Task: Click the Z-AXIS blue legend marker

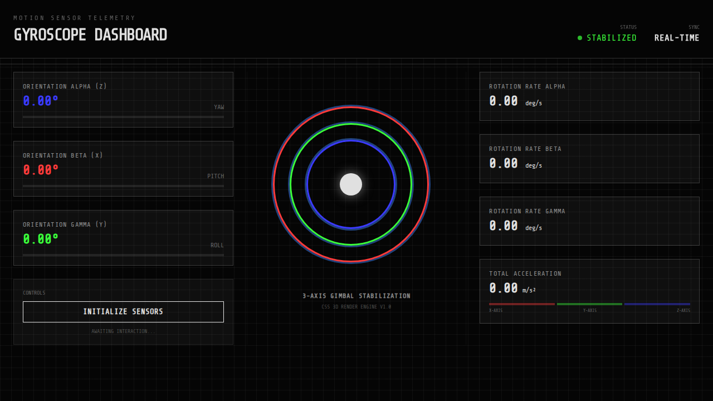Action: tap(657, 304)
